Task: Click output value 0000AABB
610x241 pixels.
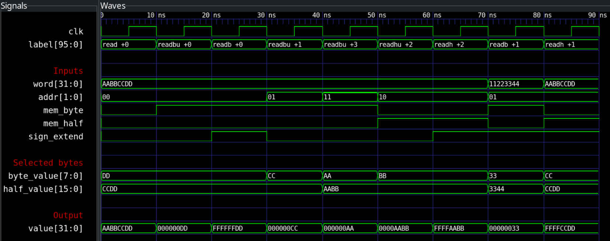Action: pyautogui.click(x=405, y=228)
